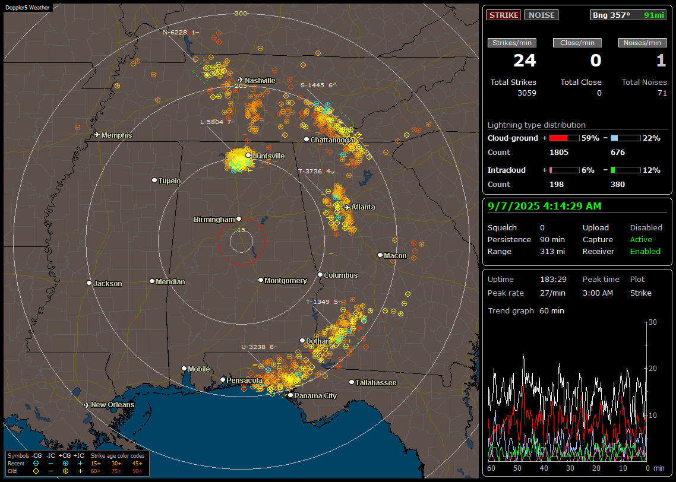Click the Total Noises count 71
Viewport: 676px width, 482px height.
point(662,93)
